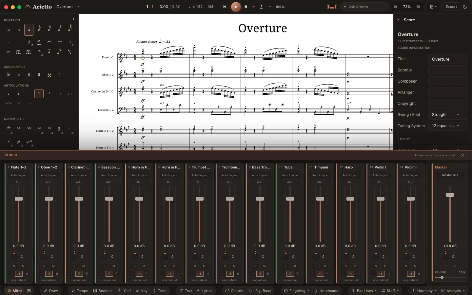Solo the Timpani channel

pos(316,266)
